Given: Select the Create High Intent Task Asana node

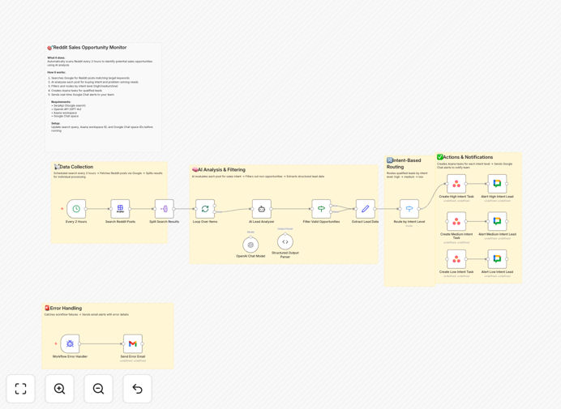Looking at the screenshot, I should click(x=456, y=184).
